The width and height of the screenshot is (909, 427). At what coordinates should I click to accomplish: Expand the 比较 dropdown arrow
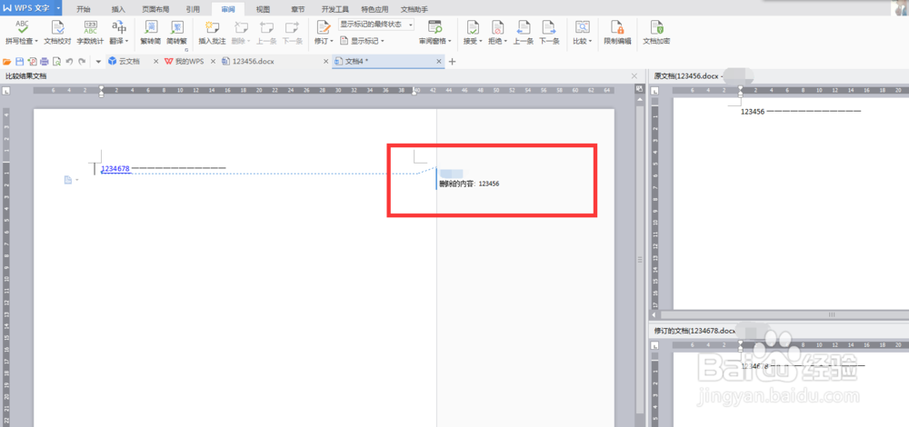click(x=590, y=41)
